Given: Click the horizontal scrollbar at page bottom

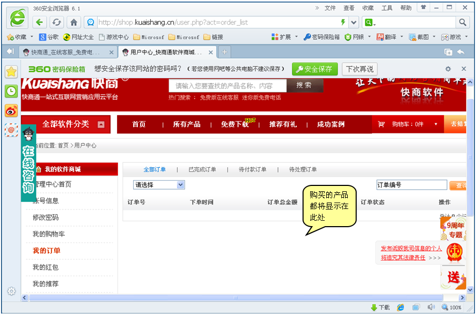Looking at the screenshot, I should (235, 297).
